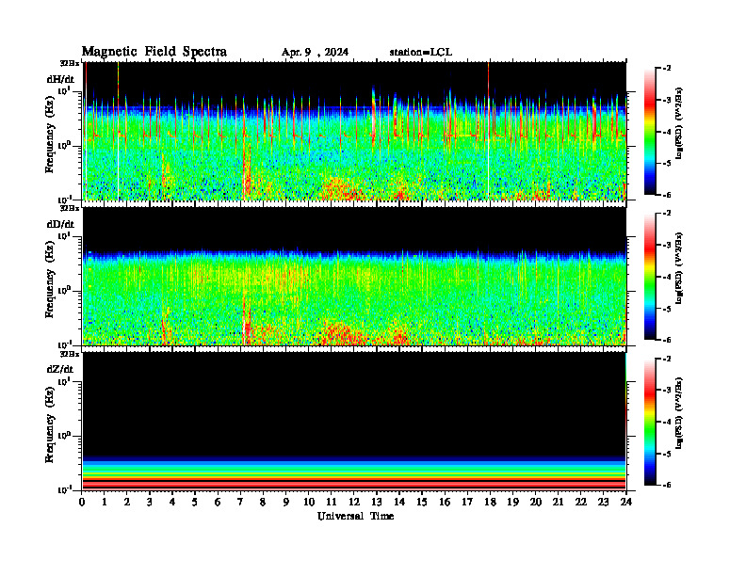
Task: Open the dH/dt spectrogram plot
Action: pyautogui.click(x=354, y=131)
